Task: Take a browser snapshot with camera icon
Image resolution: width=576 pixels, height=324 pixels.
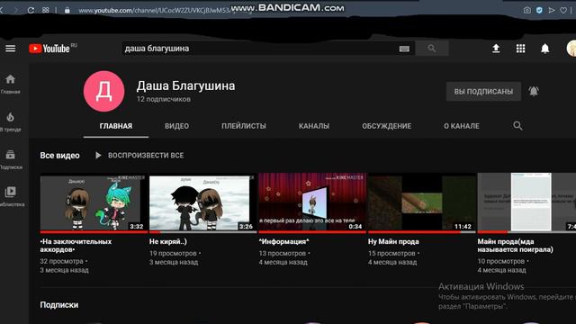Action: click(527, 10)
